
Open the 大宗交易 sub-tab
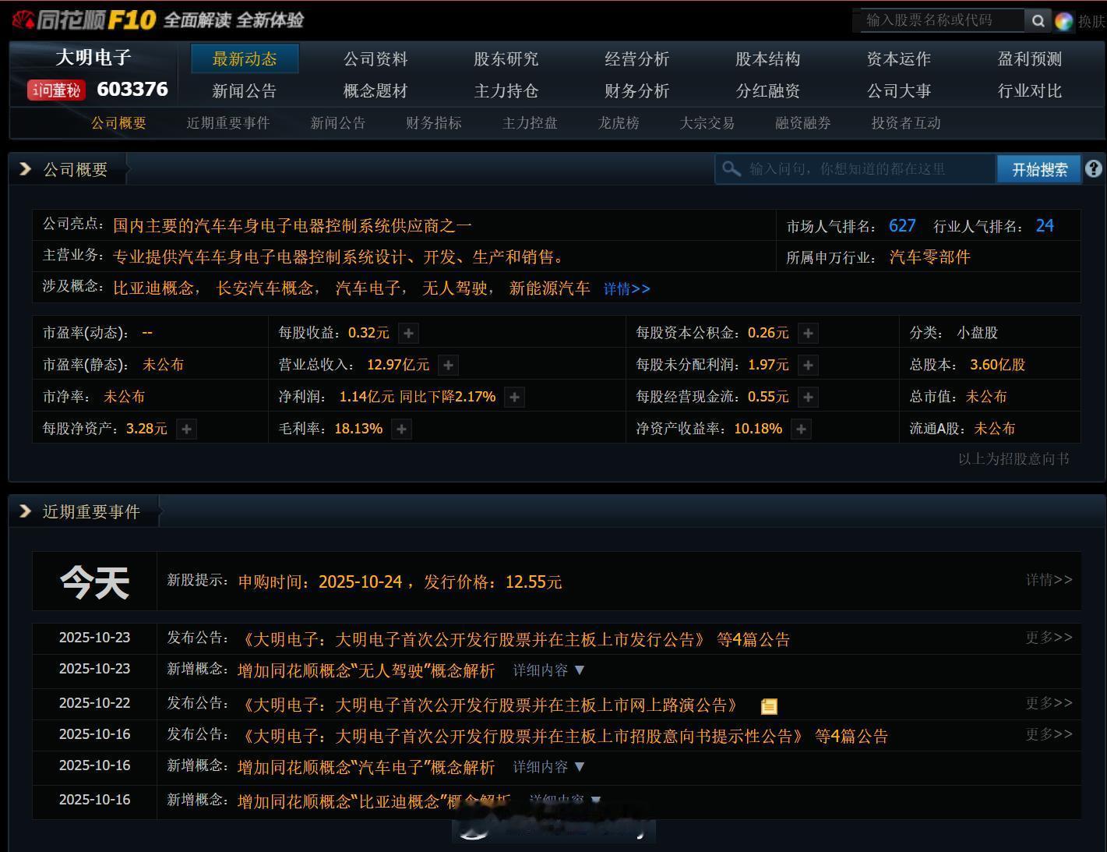point(707,123)
